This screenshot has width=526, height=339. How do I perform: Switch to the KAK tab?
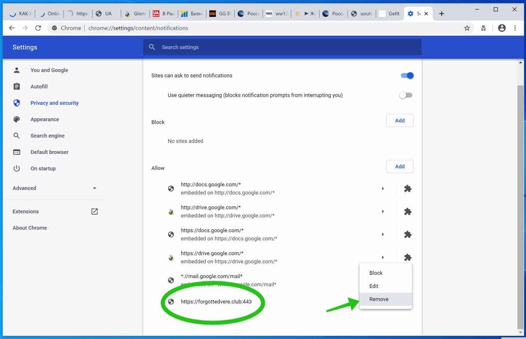click(20, 14)
